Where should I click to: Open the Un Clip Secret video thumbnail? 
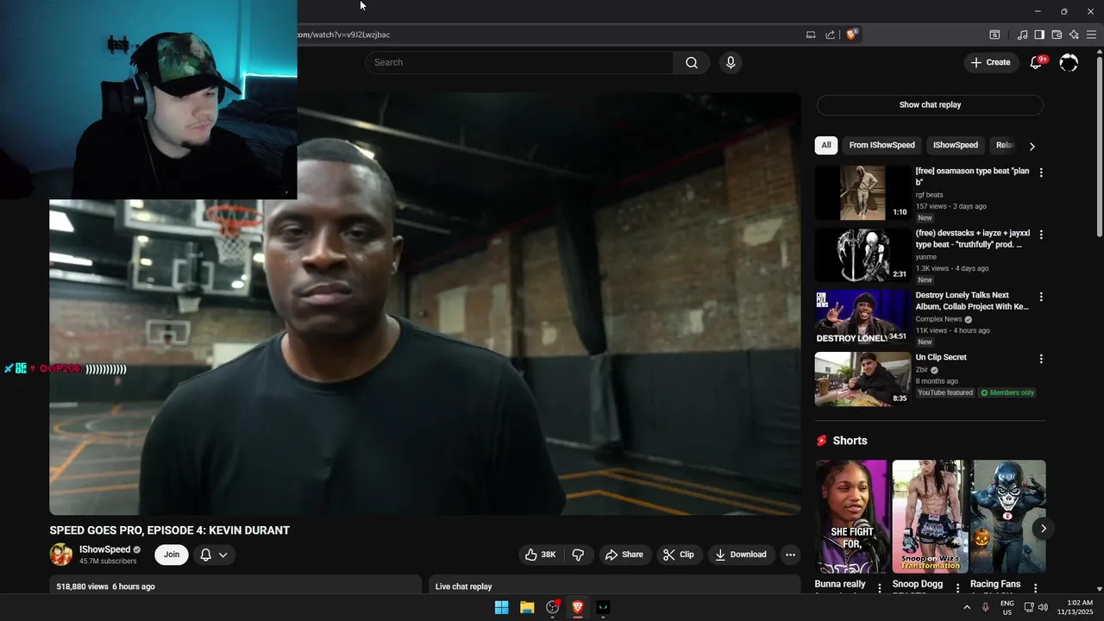pyautogui.click(x=862, y=379)
